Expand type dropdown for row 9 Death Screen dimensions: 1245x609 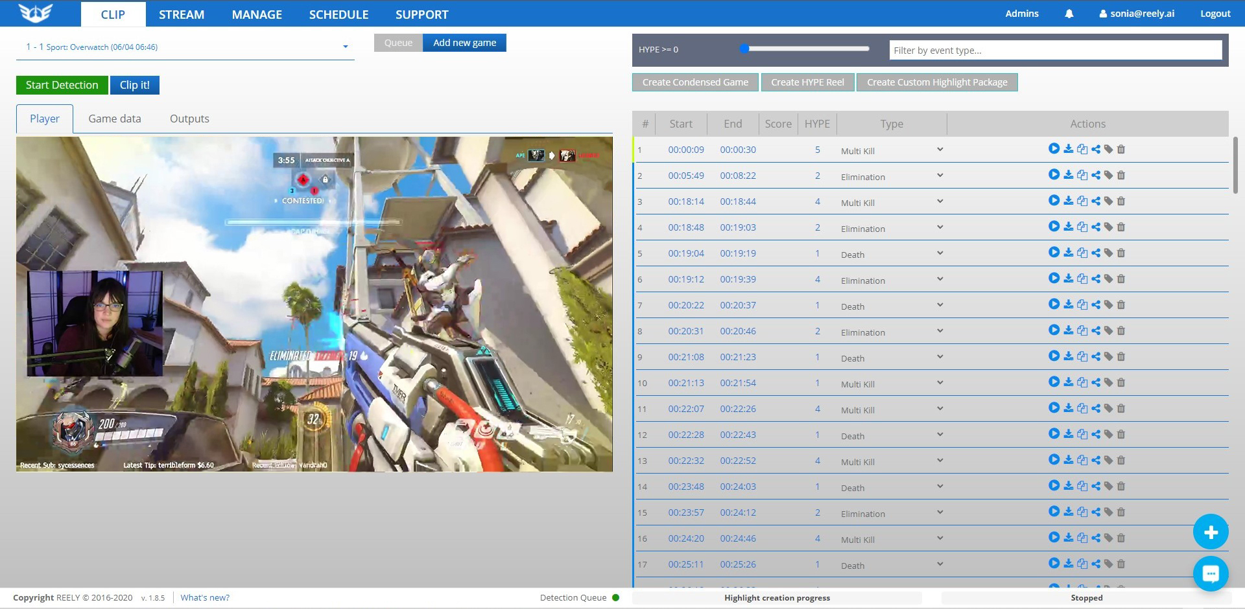coord(940,357)
